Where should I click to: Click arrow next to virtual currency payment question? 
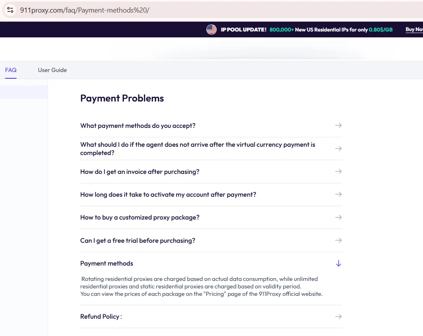pos(338,149)
